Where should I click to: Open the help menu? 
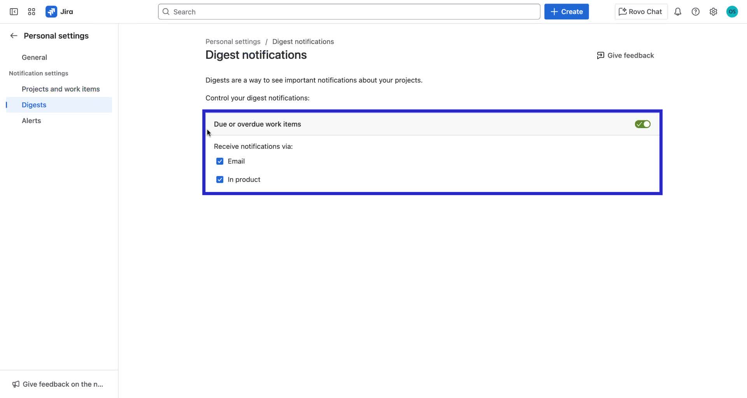[x=696, y=12]
